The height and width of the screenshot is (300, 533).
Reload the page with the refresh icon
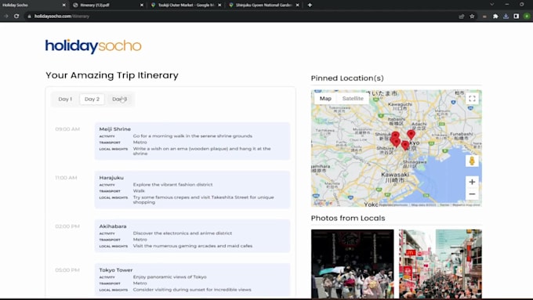click(16, 16)
